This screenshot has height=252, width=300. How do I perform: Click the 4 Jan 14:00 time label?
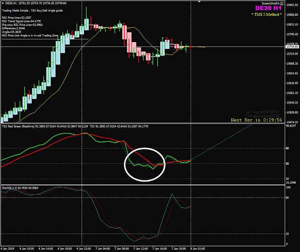coord(46,249)
